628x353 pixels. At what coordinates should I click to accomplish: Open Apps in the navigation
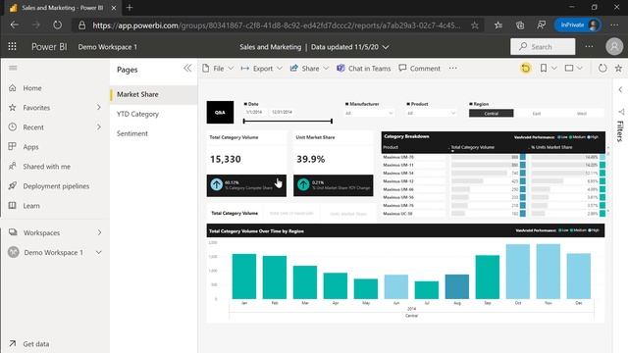[30, 147]
